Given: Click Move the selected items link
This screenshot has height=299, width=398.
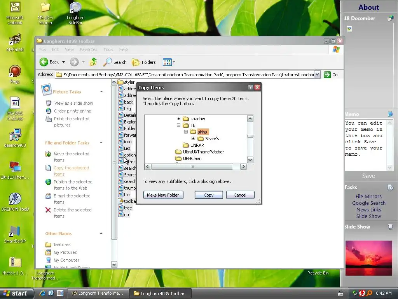Looking at the screenshot, I should [x=72, y=157].
